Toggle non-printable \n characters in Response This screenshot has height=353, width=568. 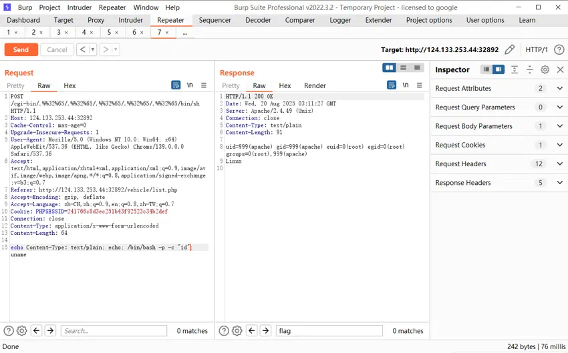click(406, 85)
